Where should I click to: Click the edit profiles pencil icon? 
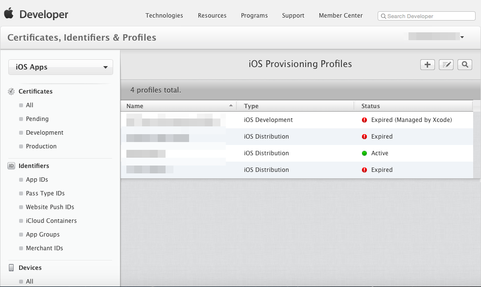[x=446, y=65]
